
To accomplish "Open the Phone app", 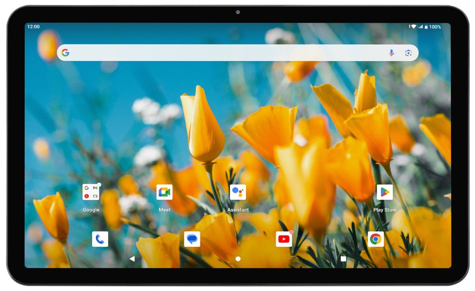I will click(x=100, y=238).
